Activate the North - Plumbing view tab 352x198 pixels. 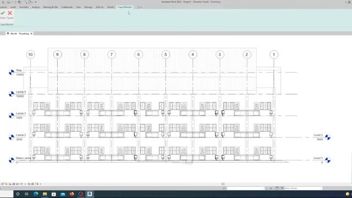pos(20,34)
